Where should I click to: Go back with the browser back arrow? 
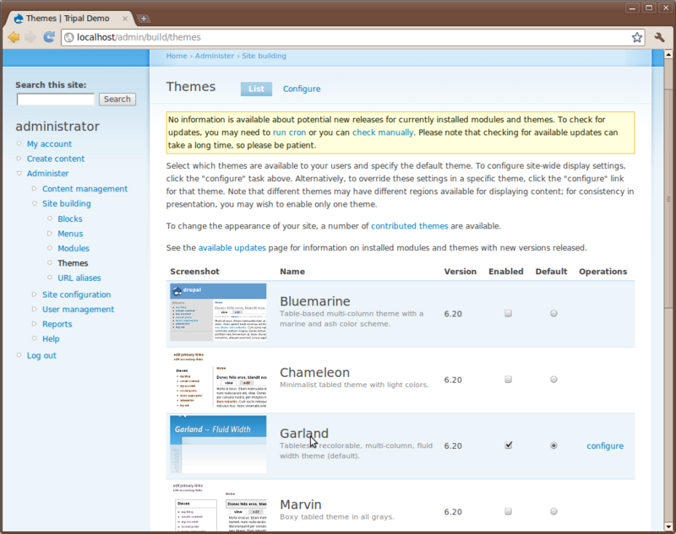click(x=14, y=37)
